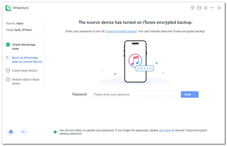Viewport: 227px width, 146px height.
Task: Minimize the WhatsSync window
Action: [x=212, y=8]
